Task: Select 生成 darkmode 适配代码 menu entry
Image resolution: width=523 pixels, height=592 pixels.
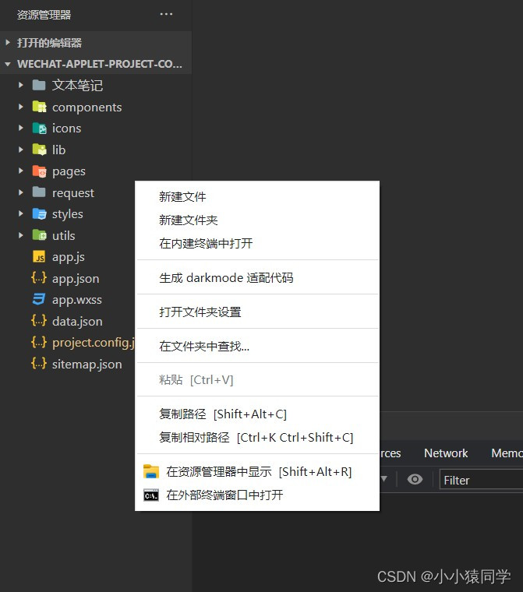Action: tap(226, 278)
